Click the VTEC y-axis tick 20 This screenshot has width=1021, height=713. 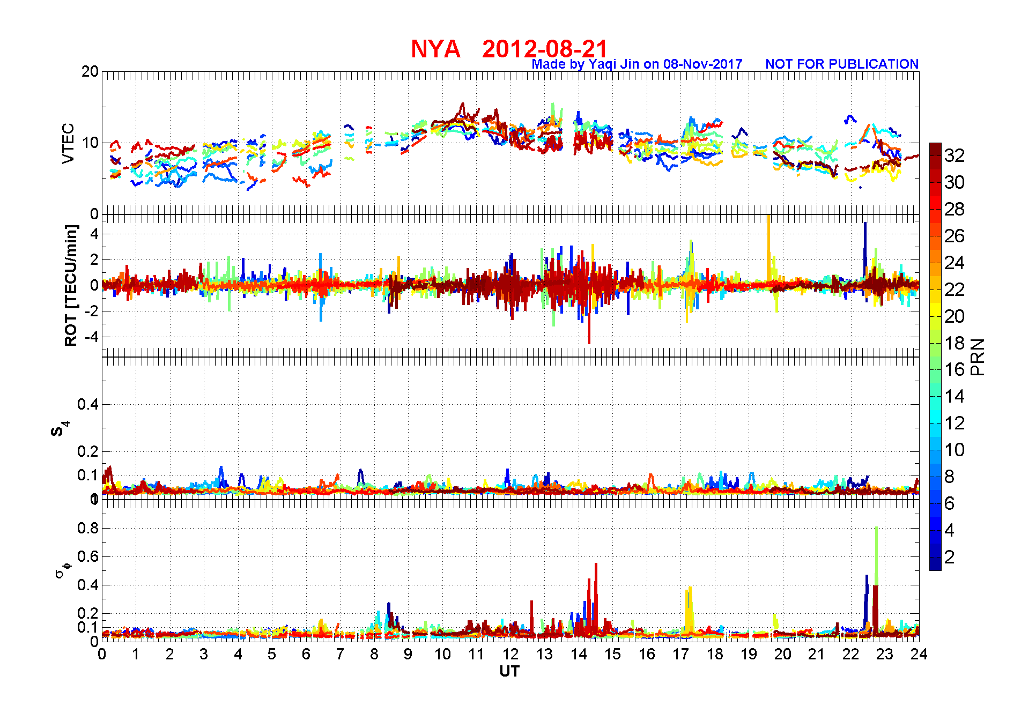click(90, 72)
